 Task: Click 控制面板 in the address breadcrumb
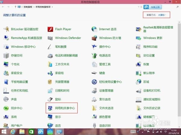28,7
